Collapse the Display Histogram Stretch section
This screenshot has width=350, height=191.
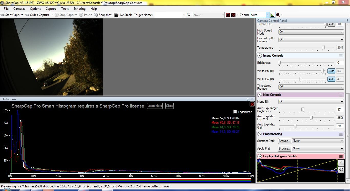tap(260, 156)
